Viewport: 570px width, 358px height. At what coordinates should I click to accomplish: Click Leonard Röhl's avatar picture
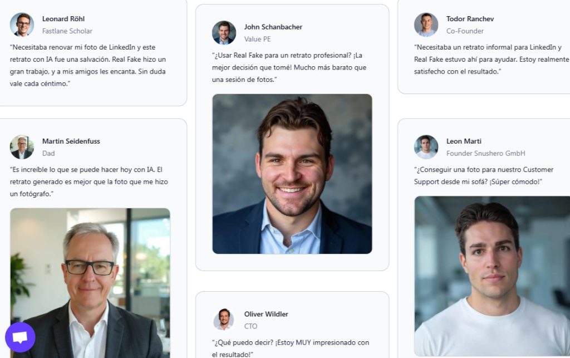[22, 24]
